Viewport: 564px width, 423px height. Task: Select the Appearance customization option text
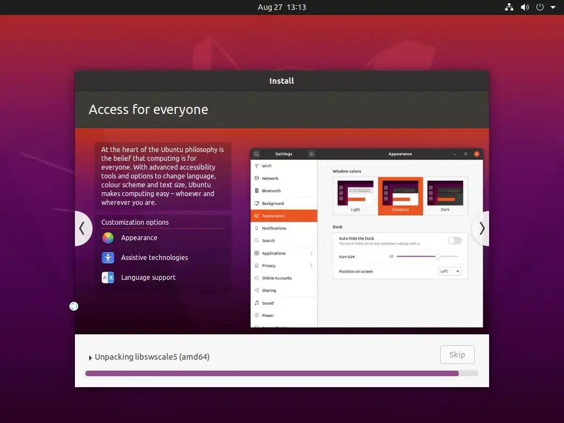click(x=139, y=238)
